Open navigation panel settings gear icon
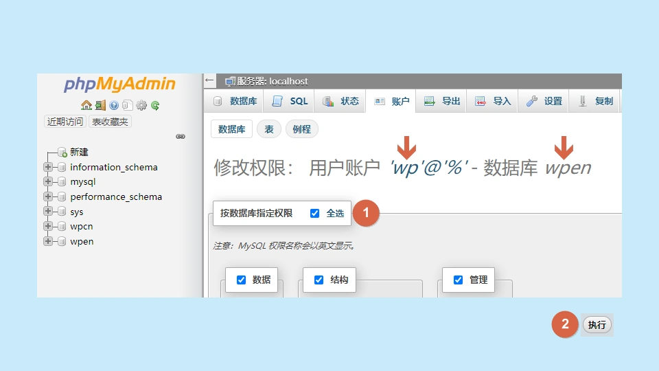 (141, 105)
